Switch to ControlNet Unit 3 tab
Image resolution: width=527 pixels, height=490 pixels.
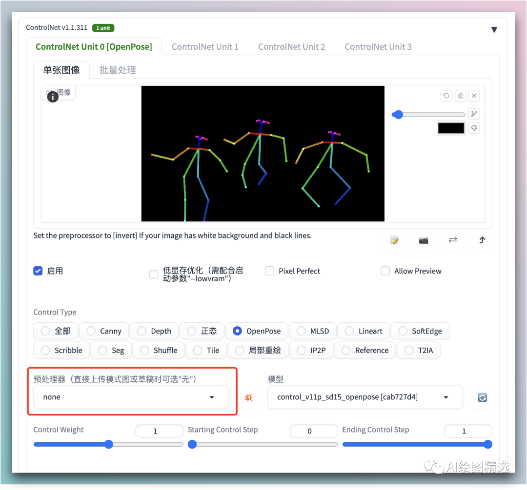tap(378, 47)
